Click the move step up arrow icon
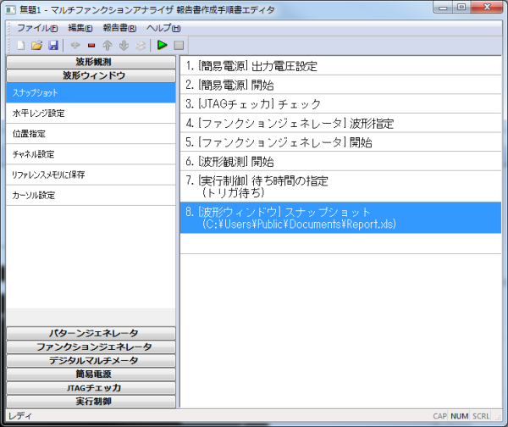 [x=108, y=46]
